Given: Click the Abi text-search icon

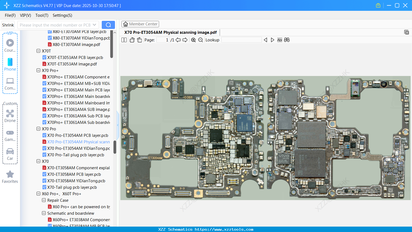Looking at the screenshot, I should point(279,40).
